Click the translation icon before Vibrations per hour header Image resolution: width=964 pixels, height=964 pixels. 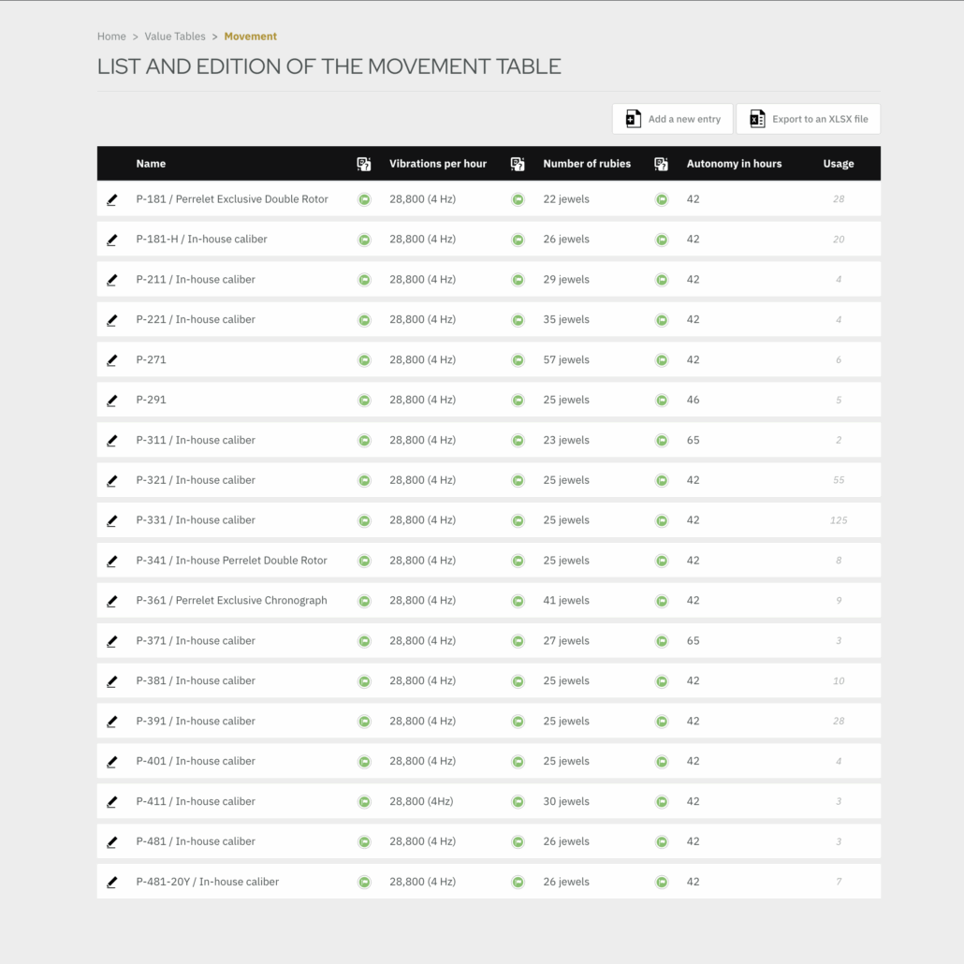364,164
